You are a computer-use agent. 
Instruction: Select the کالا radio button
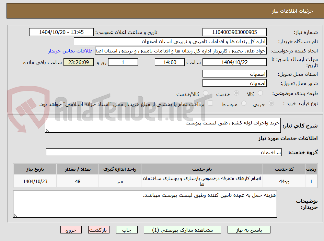point(261,93)
